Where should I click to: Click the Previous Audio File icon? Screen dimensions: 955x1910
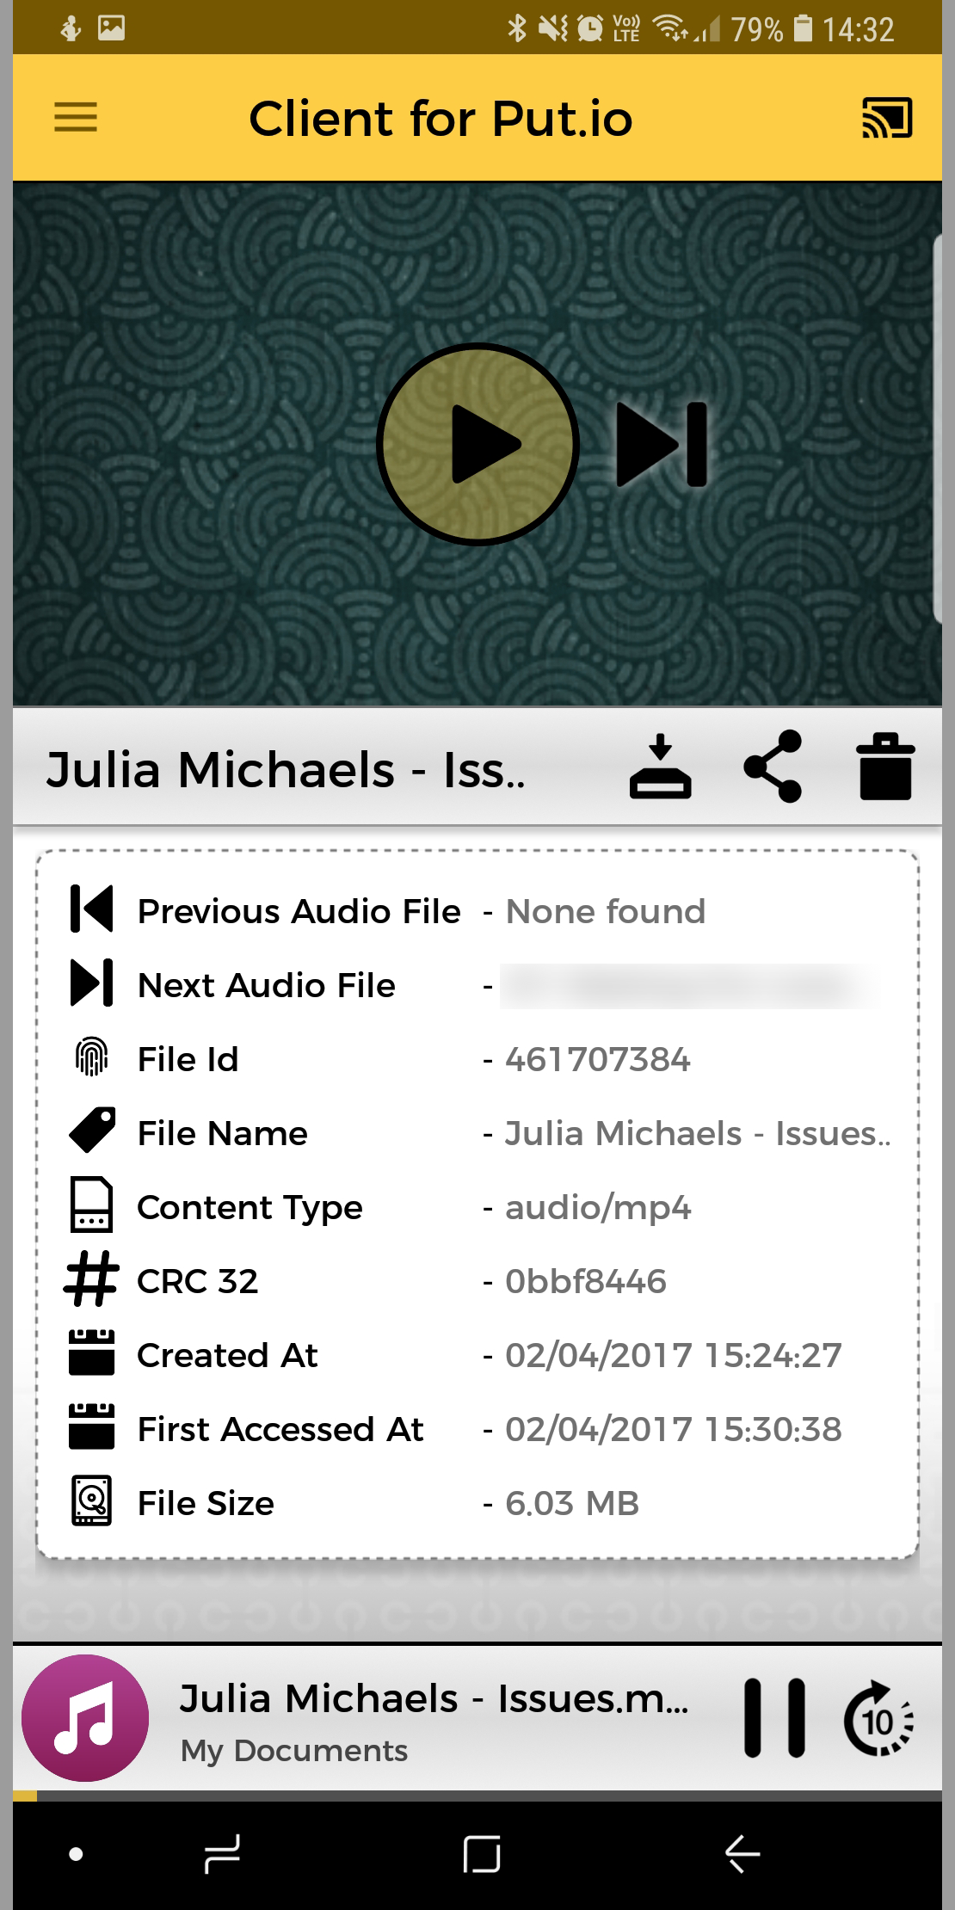tap(91, 909)
